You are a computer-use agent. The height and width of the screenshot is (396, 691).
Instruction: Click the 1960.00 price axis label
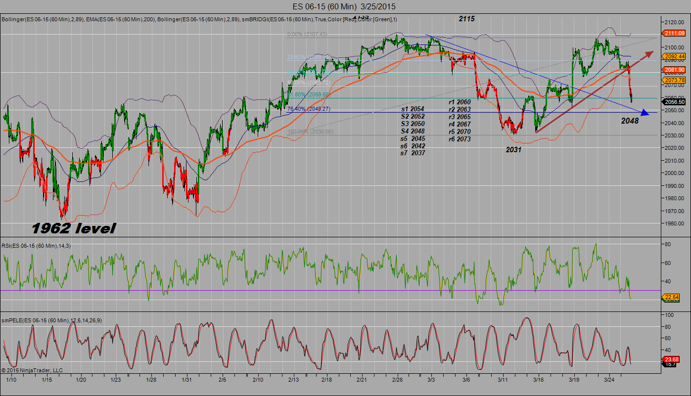(675, 224)
